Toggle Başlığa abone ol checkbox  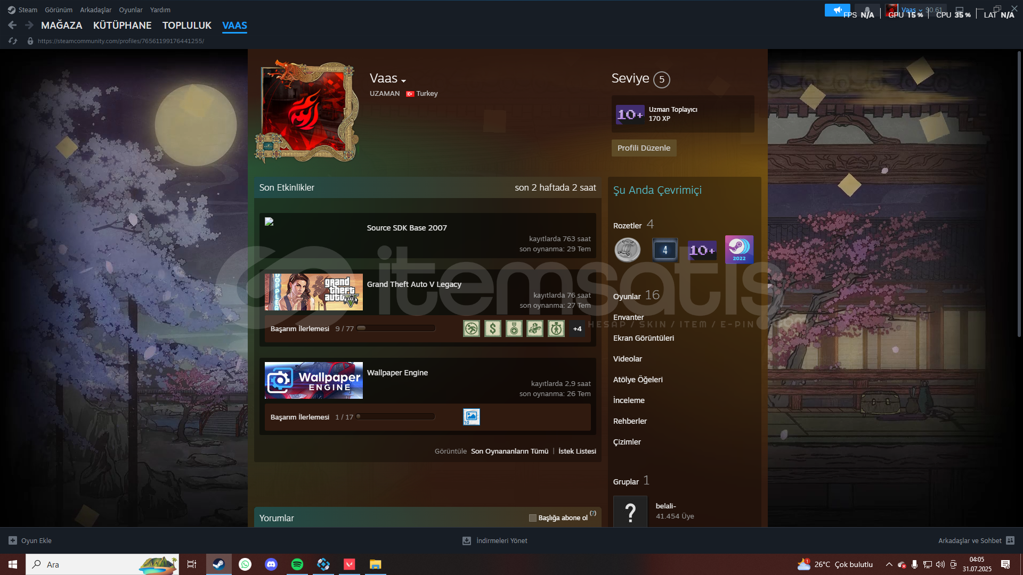coord(533,518)
